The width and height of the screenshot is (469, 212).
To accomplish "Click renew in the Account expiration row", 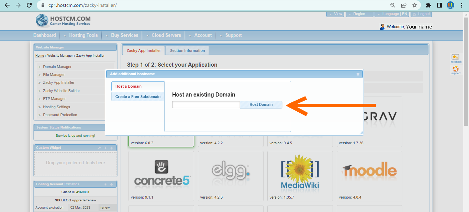I will [105, 208].
